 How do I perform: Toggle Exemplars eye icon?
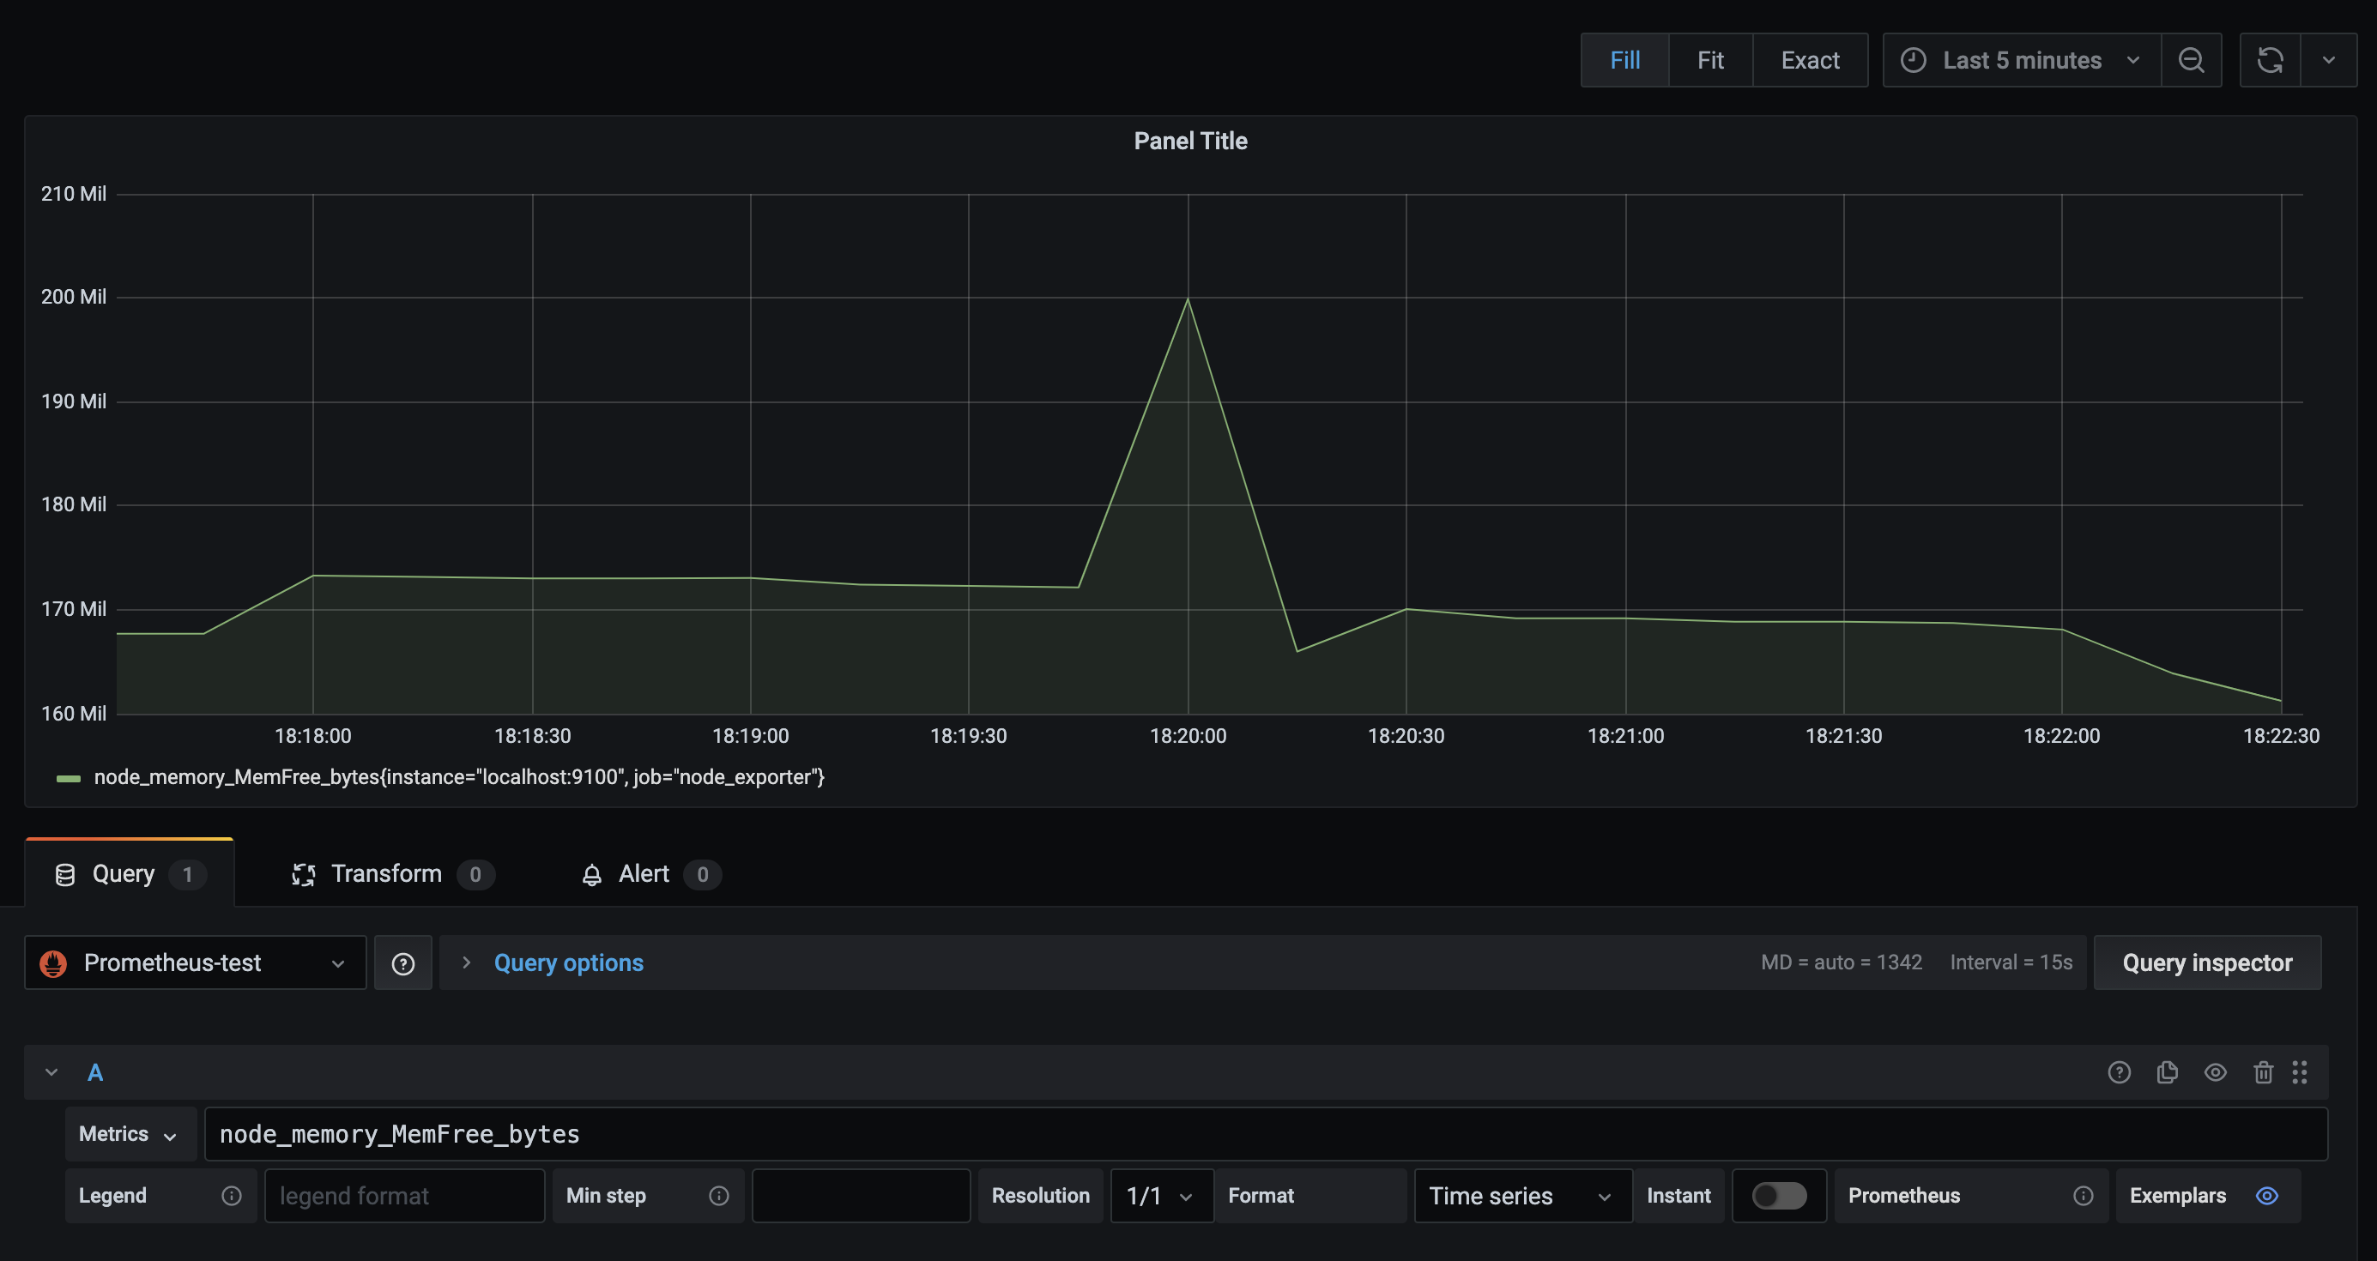tap(2267, 1196)
